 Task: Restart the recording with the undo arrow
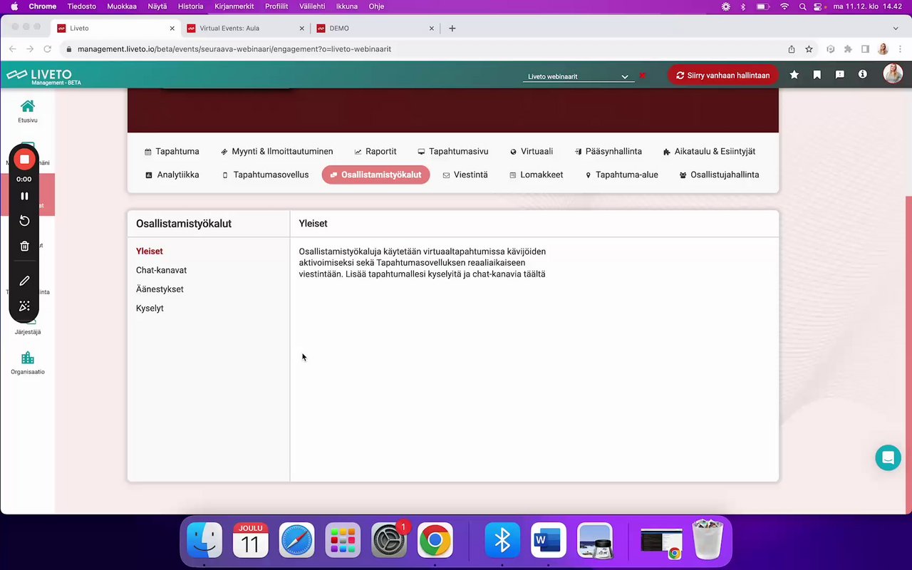point(24,221)
